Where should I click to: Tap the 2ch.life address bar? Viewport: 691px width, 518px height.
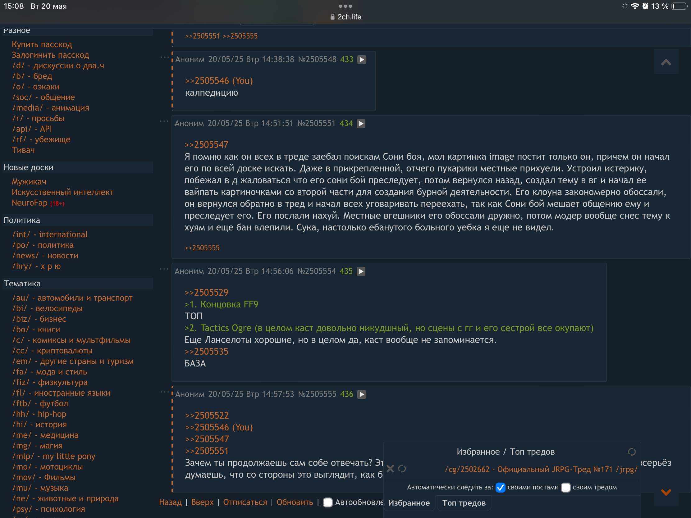(x=345, y=17)
